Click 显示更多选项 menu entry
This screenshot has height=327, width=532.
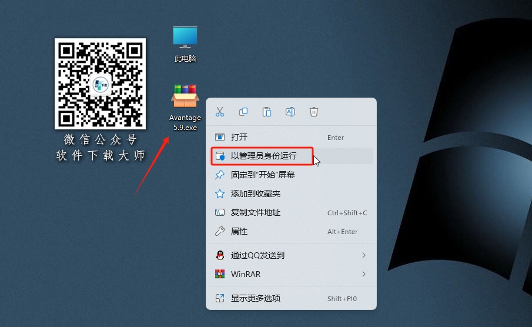coord(291,298)
